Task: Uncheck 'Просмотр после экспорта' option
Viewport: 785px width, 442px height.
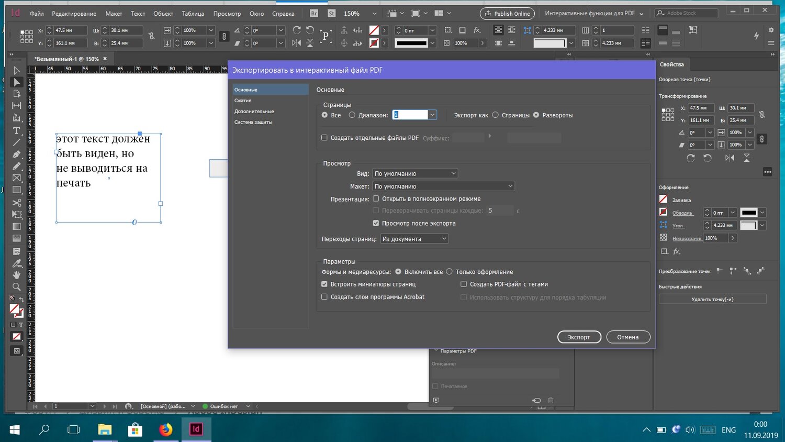Action: pos(376,223)
